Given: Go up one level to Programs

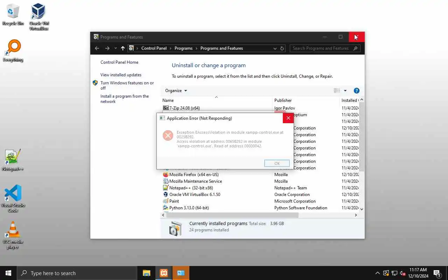Looking at the screenshot, I should point(122,48).
